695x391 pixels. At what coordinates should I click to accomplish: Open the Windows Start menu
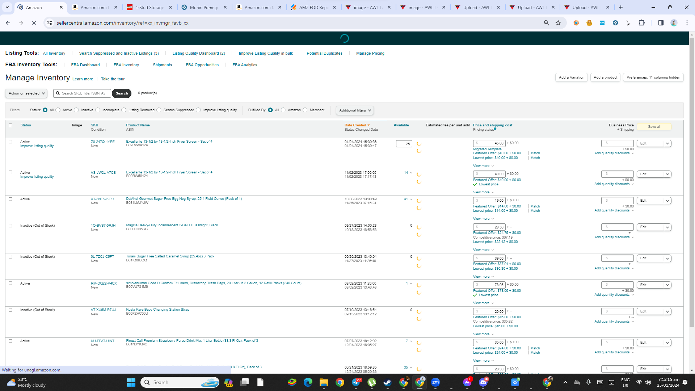click(131, 382)
